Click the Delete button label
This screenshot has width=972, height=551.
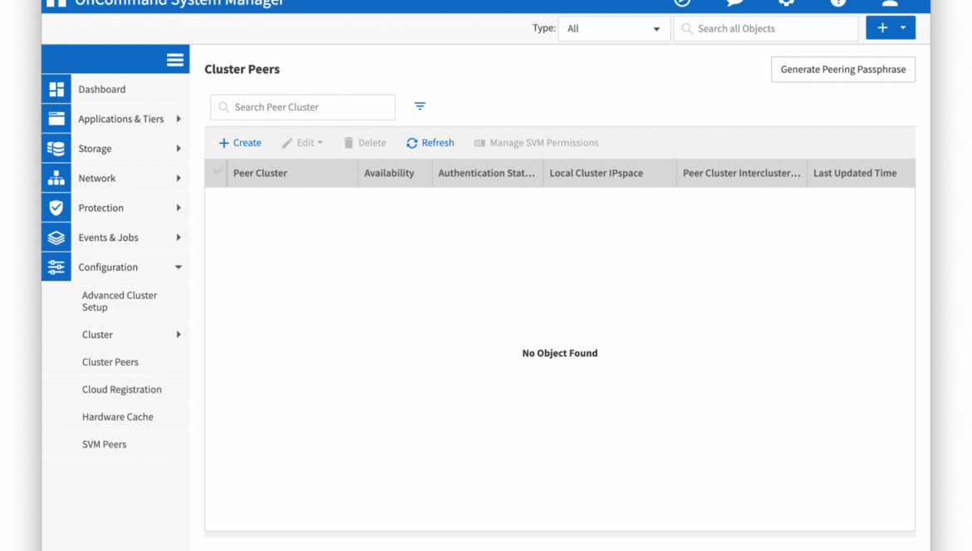coord(372,143)
